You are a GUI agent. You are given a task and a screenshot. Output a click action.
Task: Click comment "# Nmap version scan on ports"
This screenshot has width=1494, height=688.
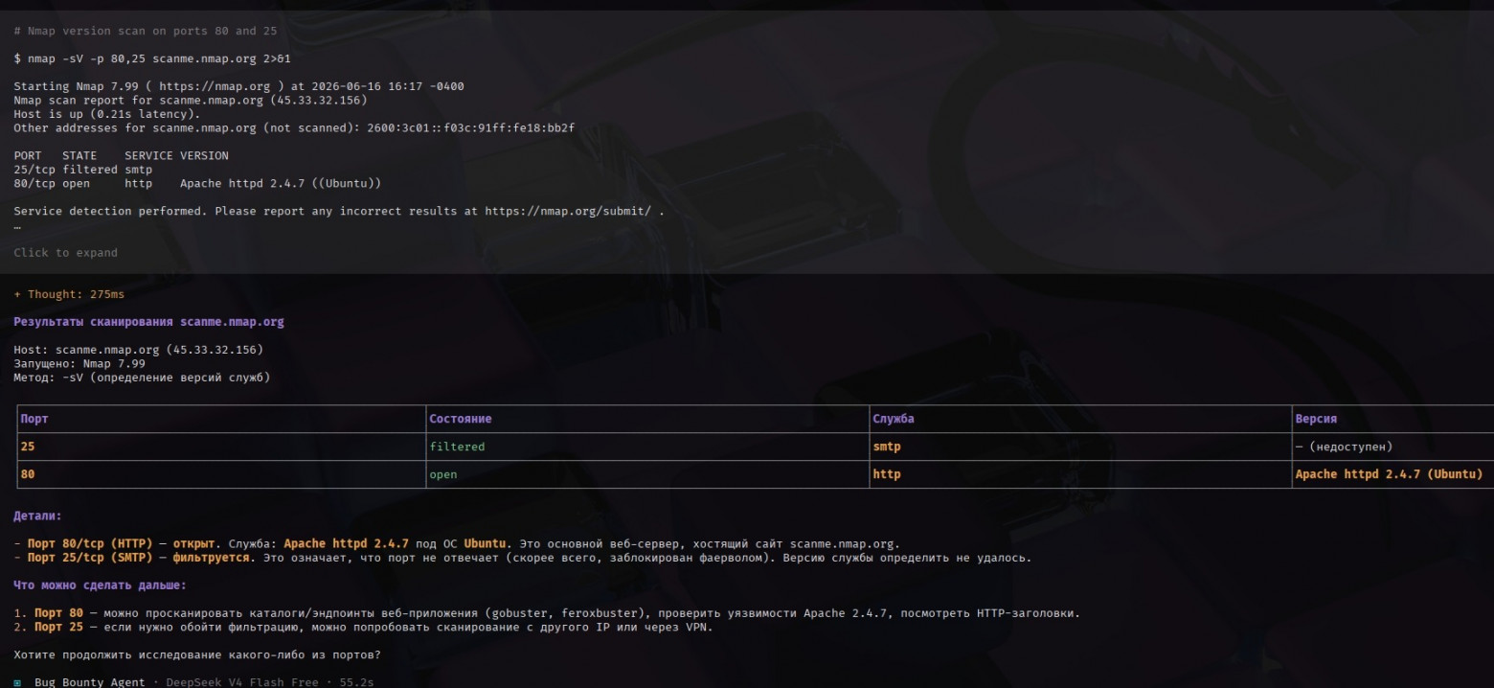145,31
